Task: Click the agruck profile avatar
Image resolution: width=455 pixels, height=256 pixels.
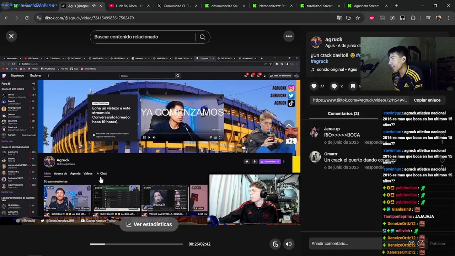Action: pyautogui.click(x=316, y=42)
